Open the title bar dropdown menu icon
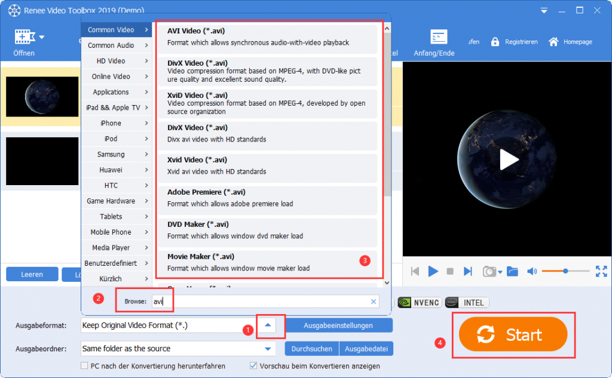The width and height of the screenshot is (612, 378). [544, 11]
